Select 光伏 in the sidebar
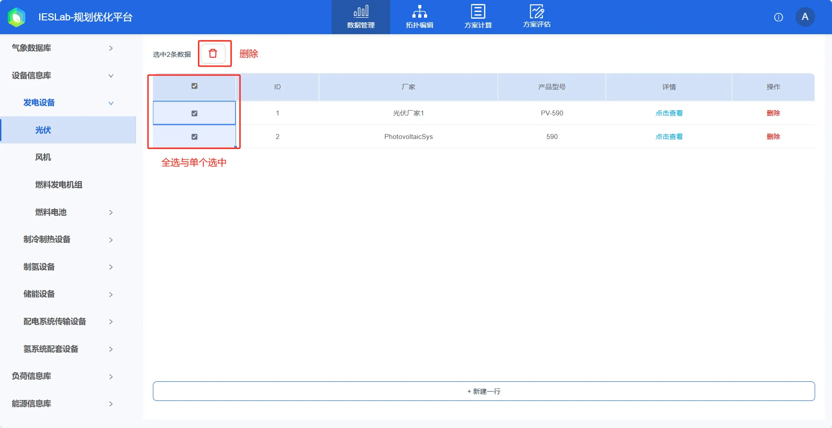This screenshot has height=428, width=832. tap(68, 130)
